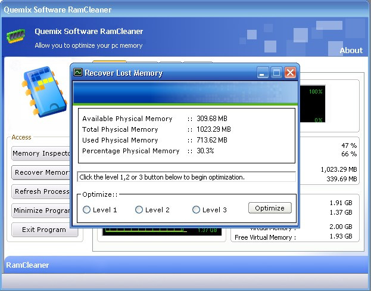Click the Percentage Physical Memory label
This screenshot has height=291, width=371.
pos(130,151)
